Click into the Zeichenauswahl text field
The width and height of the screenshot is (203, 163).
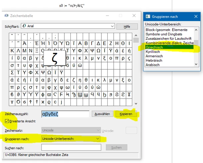pos(65,114)
